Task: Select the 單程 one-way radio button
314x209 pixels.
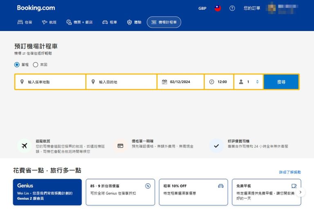Action: pos(17,64)
